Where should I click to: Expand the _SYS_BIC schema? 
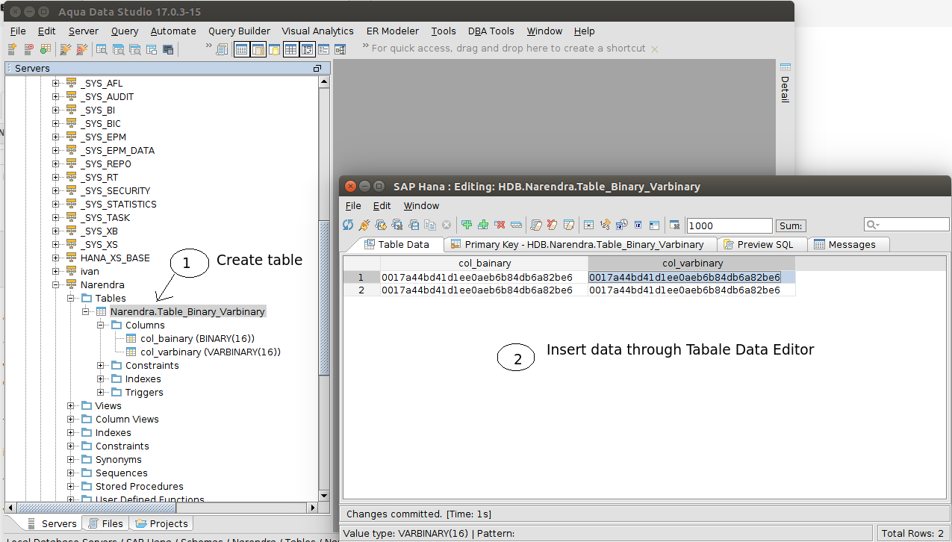(55, 124)
